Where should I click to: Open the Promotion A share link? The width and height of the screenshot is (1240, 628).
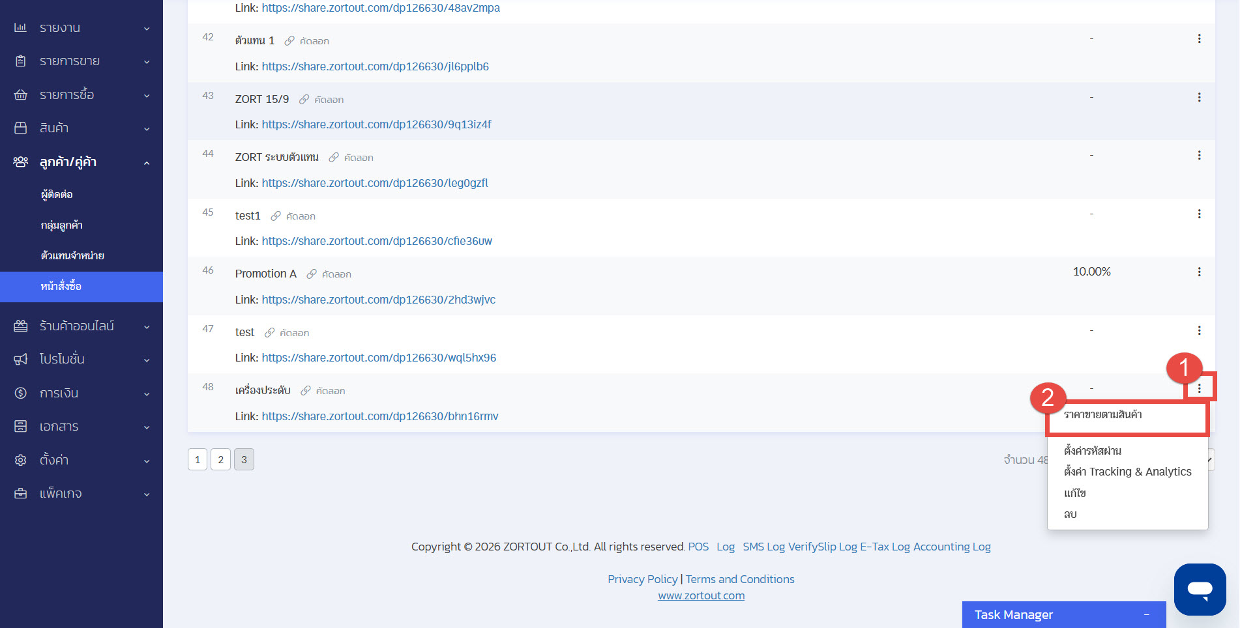(378, 300)
